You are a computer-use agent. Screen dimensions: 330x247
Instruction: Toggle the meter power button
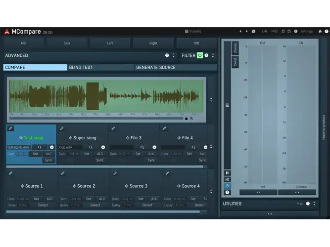(227, 186)
